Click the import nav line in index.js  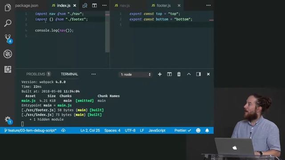(x=59, y=14)
